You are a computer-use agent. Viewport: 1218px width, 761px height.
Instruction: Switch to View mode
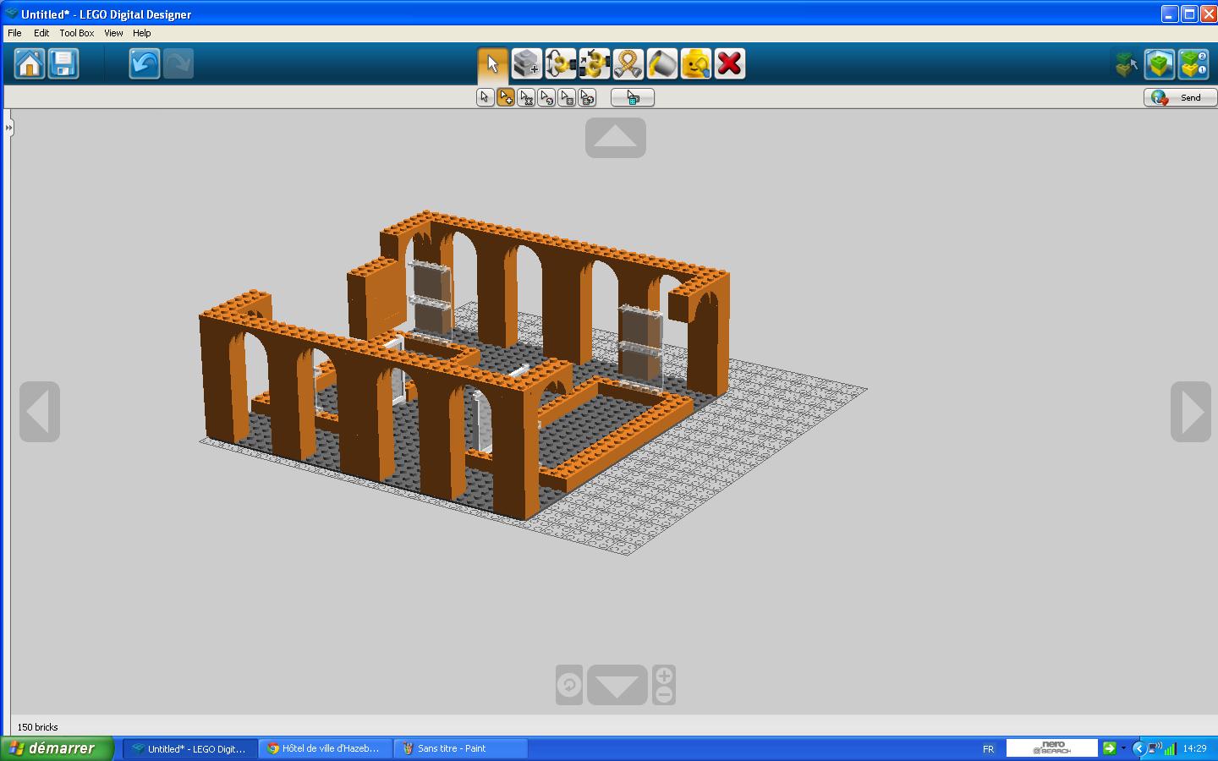pyautogui.click(x=1160, y=63)
